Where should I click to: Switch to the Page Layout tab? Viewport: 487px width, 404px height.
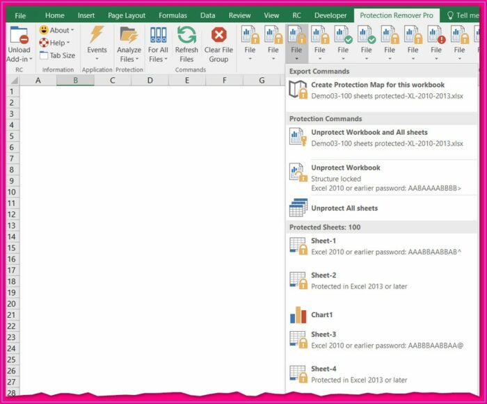127,15
